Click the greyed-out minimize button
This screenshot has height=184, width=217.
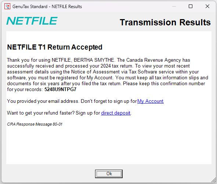click(x=174, y=6)
